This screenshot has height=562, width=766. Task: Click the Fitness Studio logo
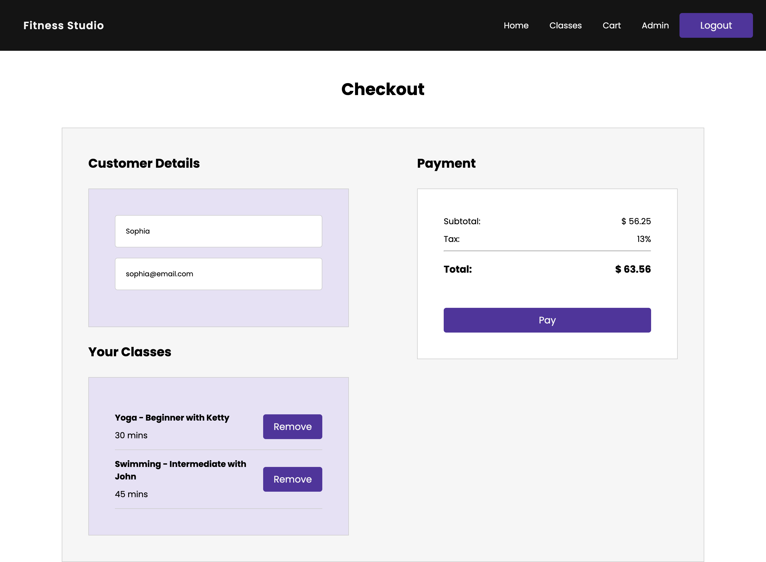[63, 25]
